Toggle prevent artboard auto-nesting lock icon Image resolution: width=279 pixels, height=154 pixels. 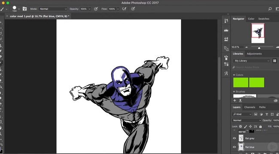pyautogui.click(x=255, y=127)
